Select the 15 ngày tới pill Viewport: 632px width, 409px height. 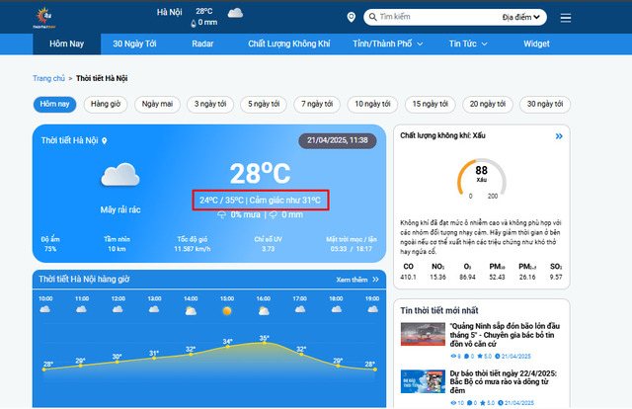tap(431, 104)
